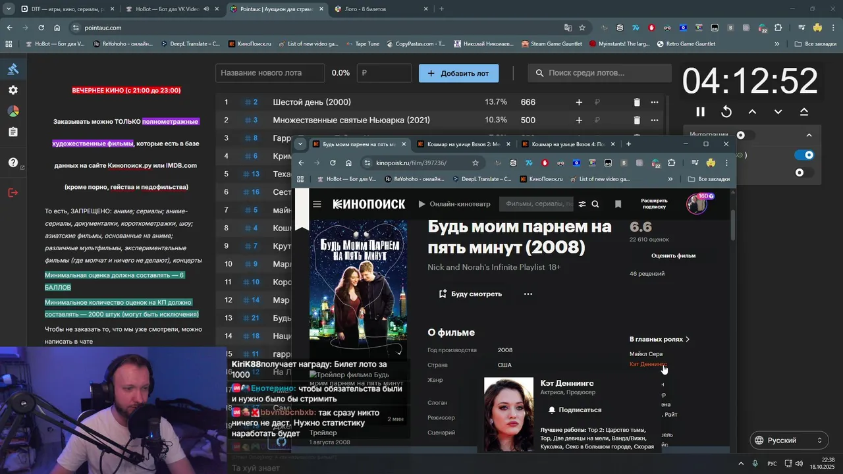Add amount plus for Множественные святые Ньюарка
843x474 pixels.
tap(579, 120)
